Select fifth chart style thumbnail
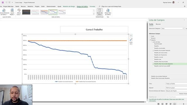 [62, 12]
